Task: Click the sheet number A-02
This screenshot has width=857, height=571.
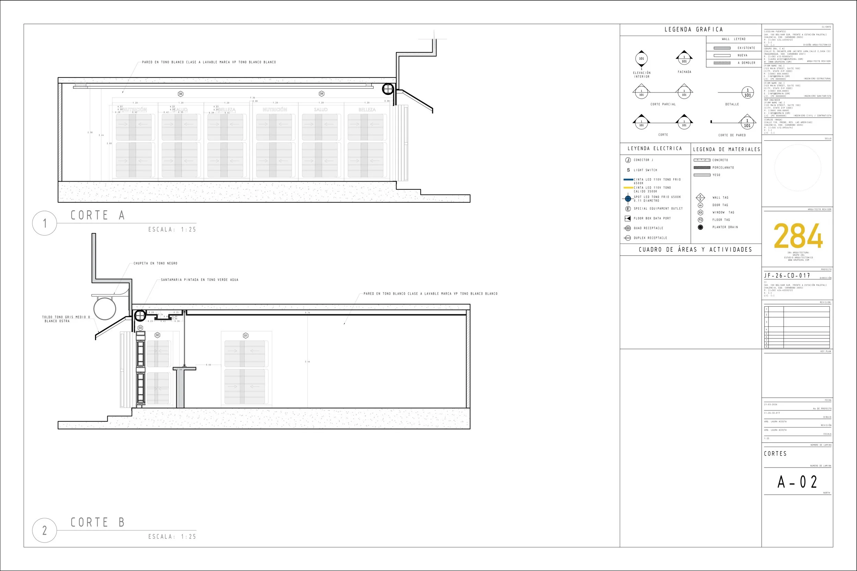Action: (x=798, y=482)
